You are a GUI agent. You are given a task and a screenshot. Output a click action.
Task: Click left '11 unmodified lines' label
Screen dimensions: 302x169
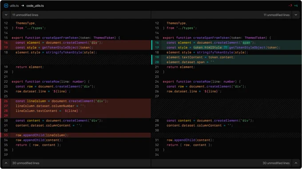[x=25, y=15]
